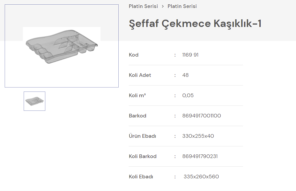The image size is (296, 191).
Task: Select the small product thumbnail below image
Action: [34, 101]
